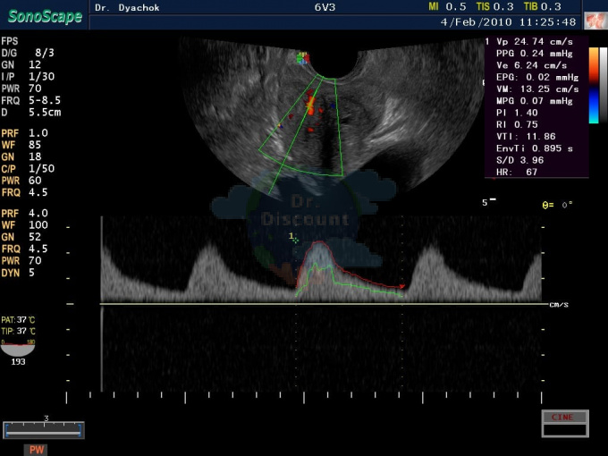
Task: Click the grayscale map bar
Action: pos(604,85)
